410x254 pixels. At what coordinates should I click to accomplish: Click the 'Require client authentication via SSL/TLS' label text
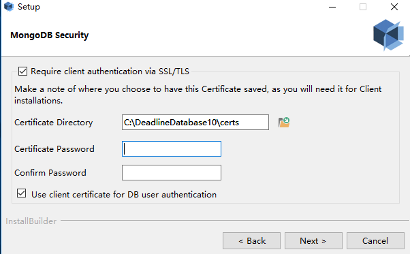coord(110,72)
